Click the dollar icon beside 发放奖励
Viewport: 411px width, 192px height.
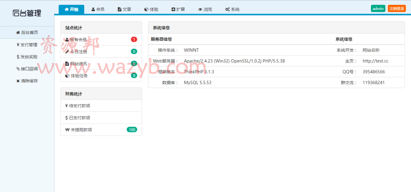pos(18,57)
